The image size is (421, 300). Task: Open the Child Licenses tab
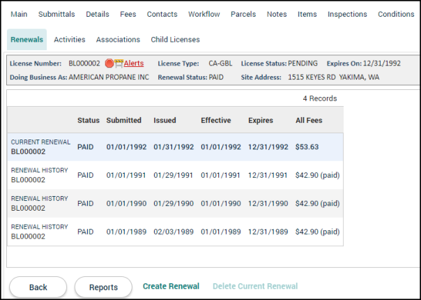click(x=176, y=40)
